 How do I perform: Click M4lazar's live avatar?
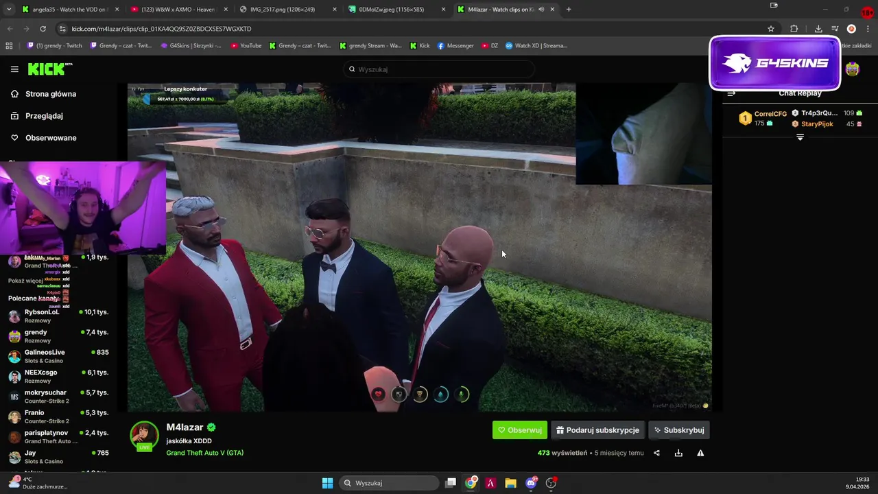click(x=144, y=436)
